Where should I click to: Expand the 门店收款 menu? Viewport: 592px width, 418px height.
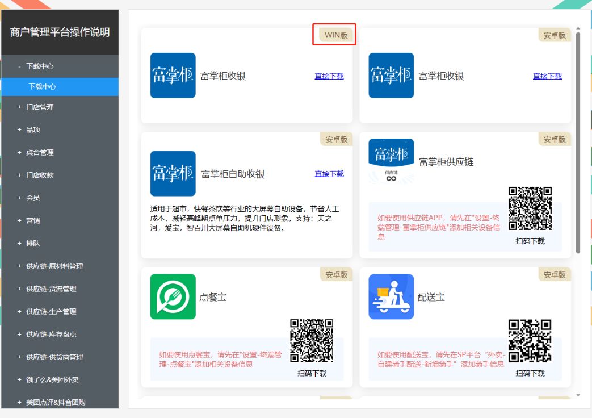(60, 175)
